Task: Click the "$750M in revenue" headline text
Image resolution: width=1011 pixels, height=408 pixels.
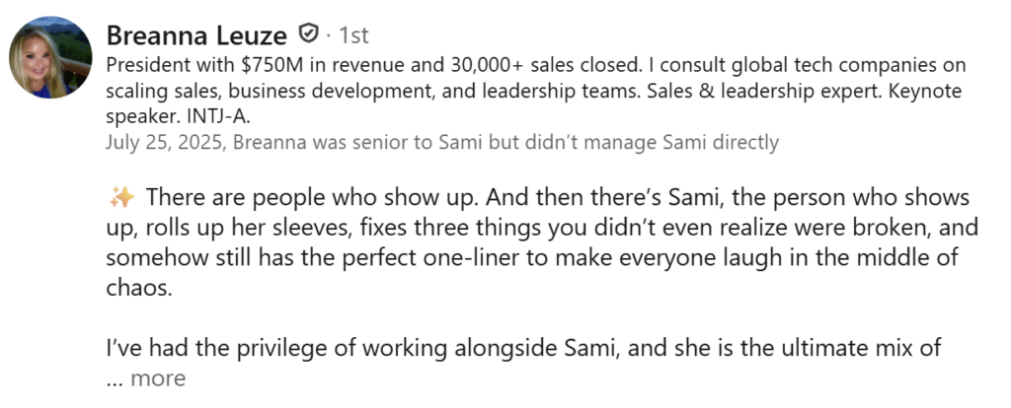Action: coord(261,66)
